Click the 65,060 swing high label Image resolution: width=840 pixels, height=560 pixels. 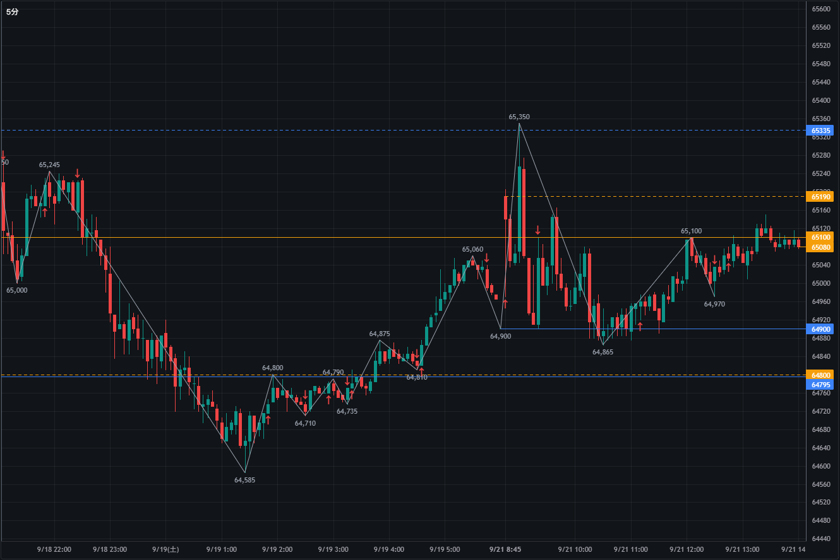point(472,249)
